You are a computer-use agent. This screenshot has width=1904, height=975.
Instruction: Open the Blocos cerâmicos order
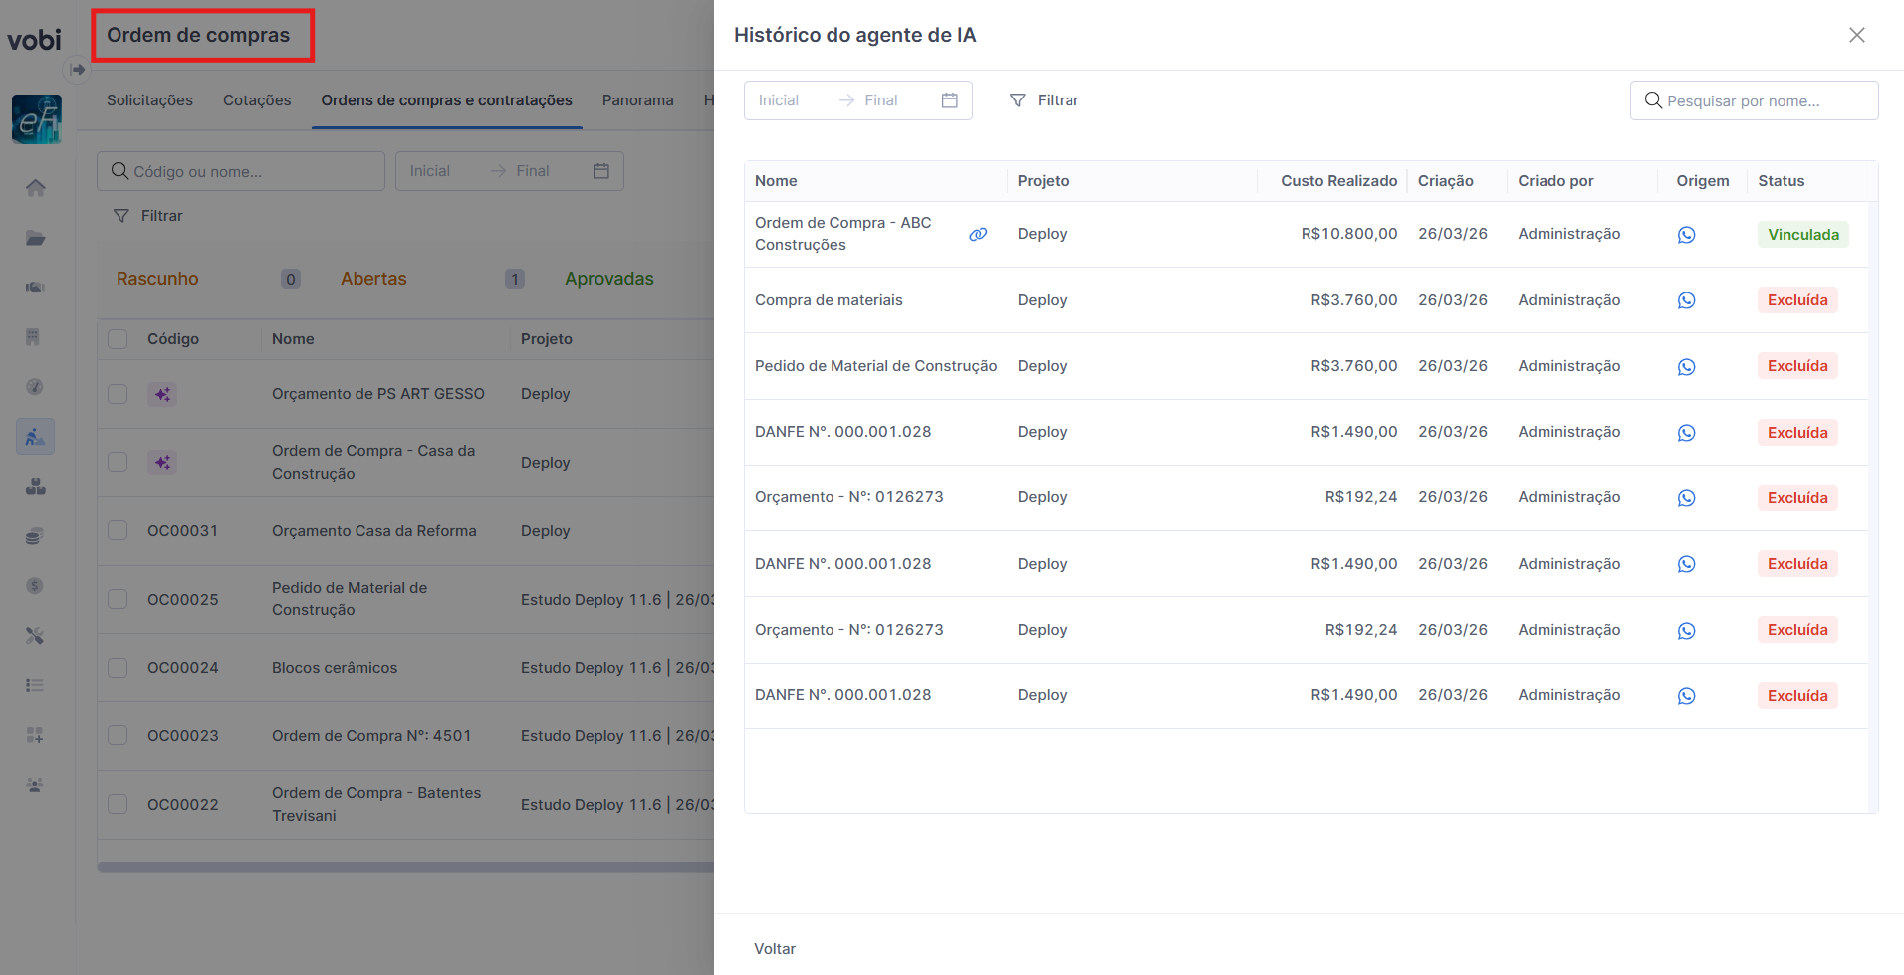(335, 668)
